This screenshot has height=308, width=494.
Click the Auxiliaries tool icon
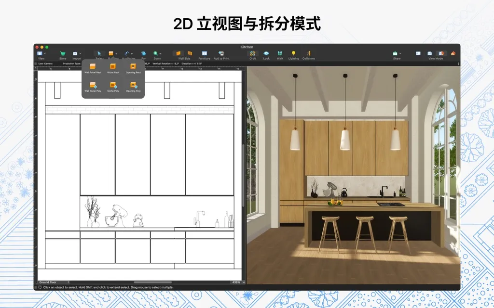coord(127,53)
